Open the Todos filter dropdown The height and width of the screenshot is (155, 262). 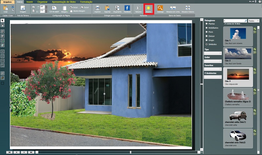(x=254, y=21)
